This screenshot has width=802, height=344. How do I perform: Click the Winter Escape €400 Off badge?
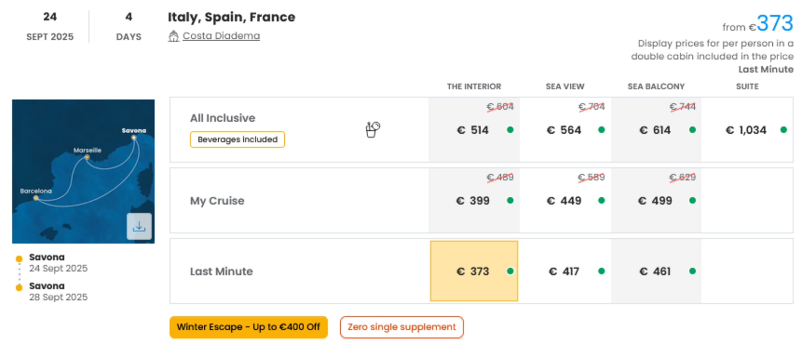point(249,327)
